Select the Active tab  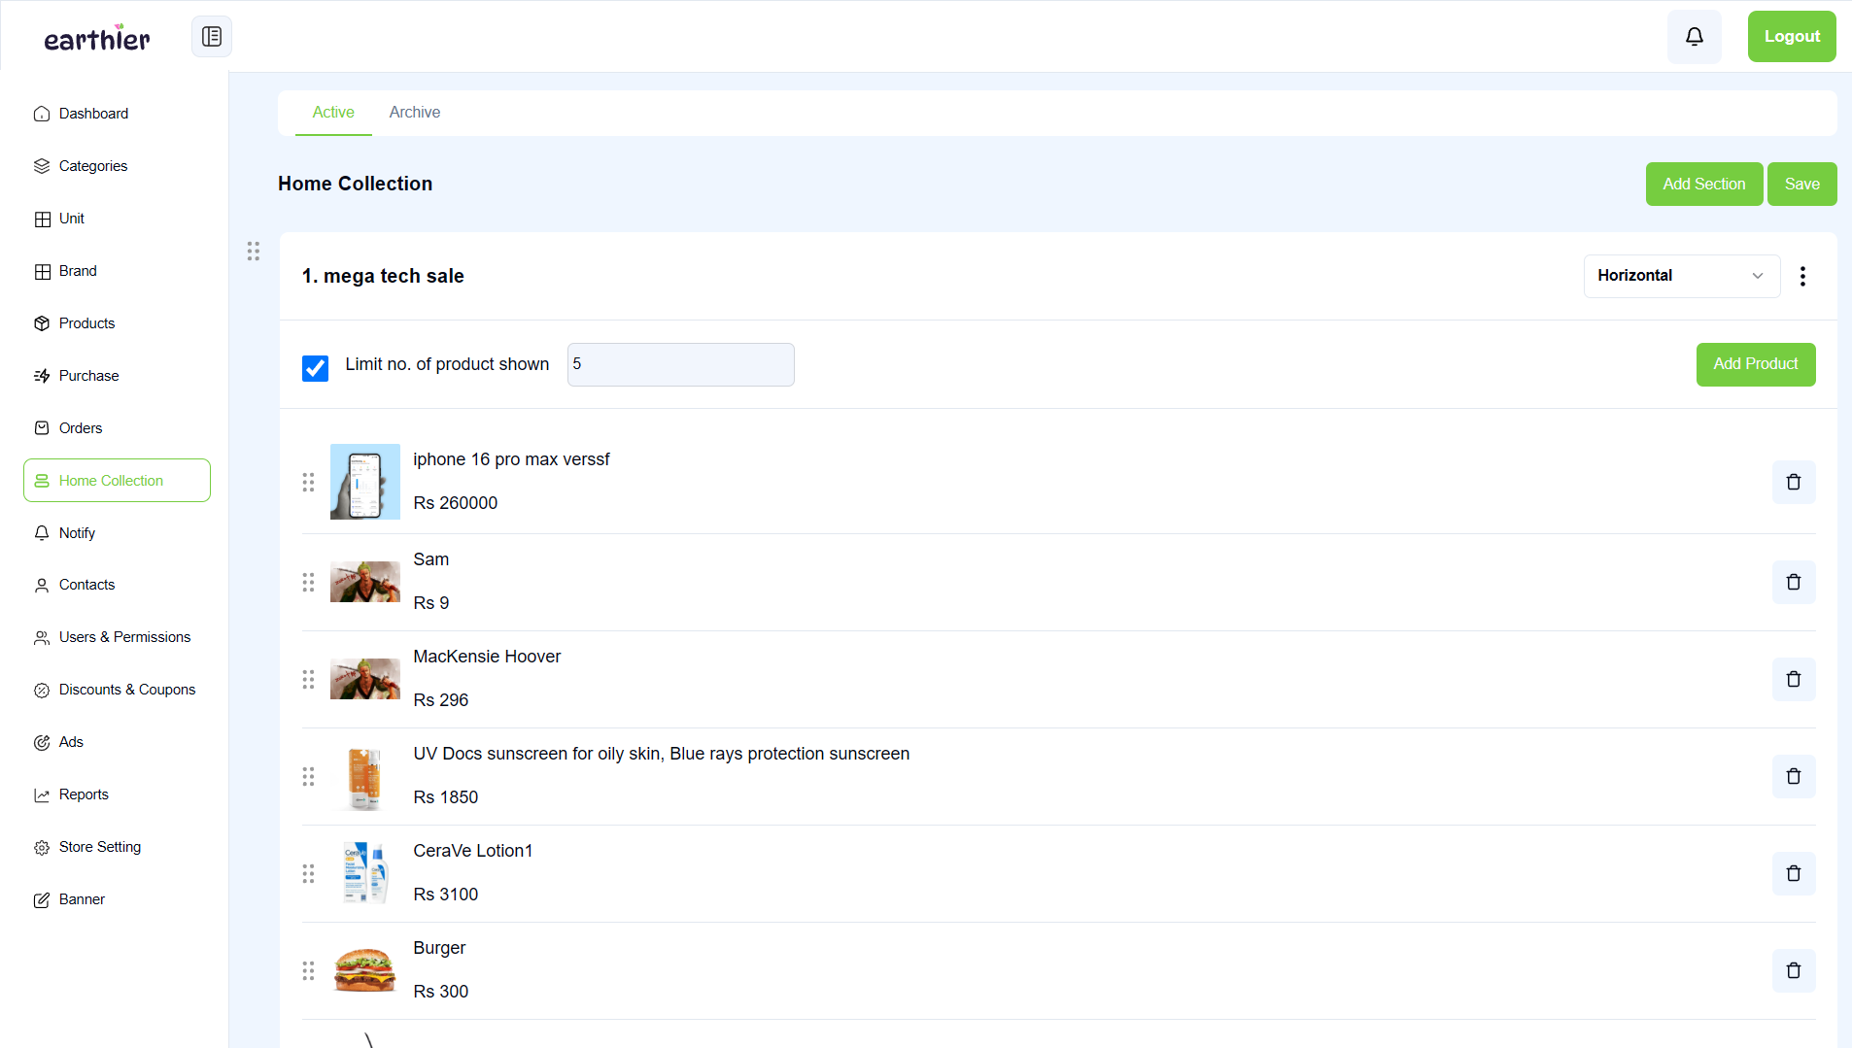[x=332, y=113]
